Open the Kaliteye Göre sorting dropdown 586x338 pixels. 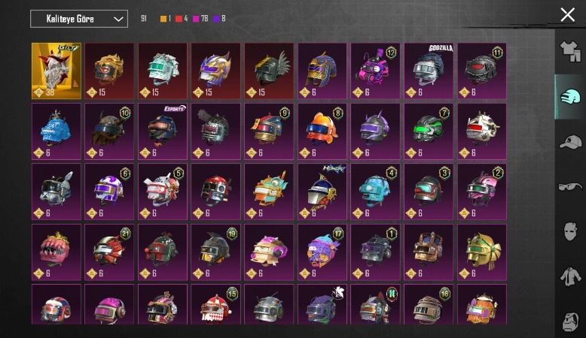(x=79, y=19)
